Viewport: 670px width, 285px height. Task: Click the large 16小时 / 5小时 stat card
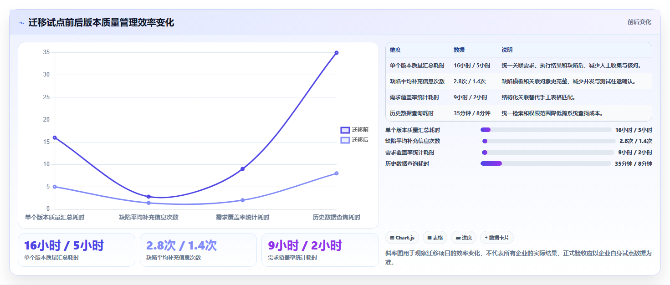coord(77,250)
